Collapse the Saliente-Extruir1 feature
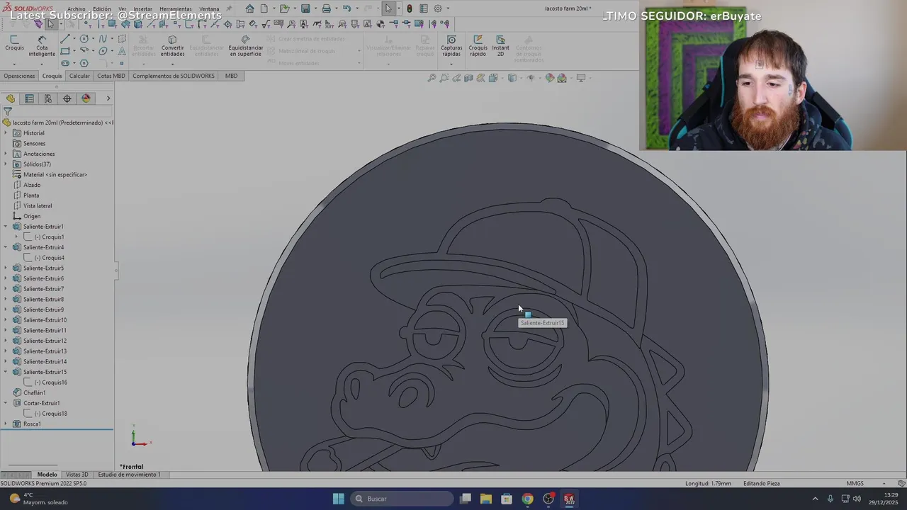Screen dimensions: 907x510 coord(6,227)
